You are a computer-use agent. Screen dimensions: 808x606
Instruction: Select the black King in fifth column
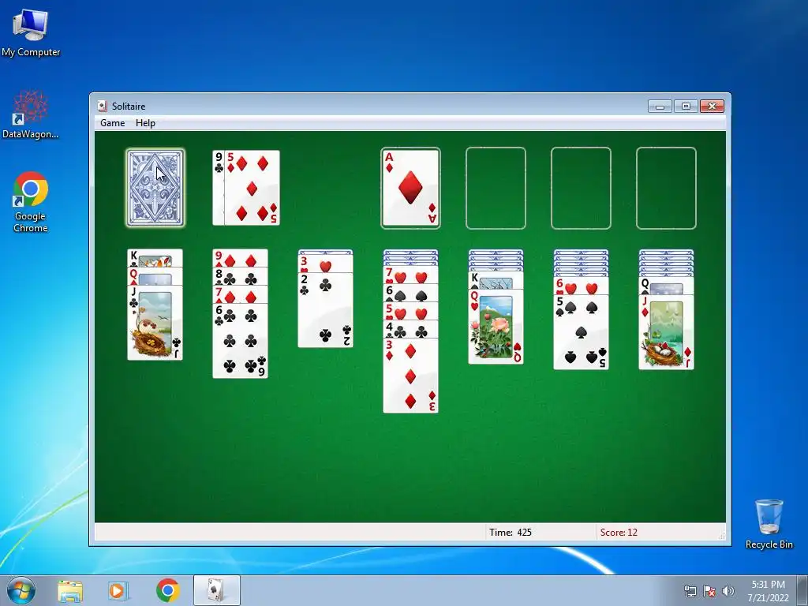(496, 280)
